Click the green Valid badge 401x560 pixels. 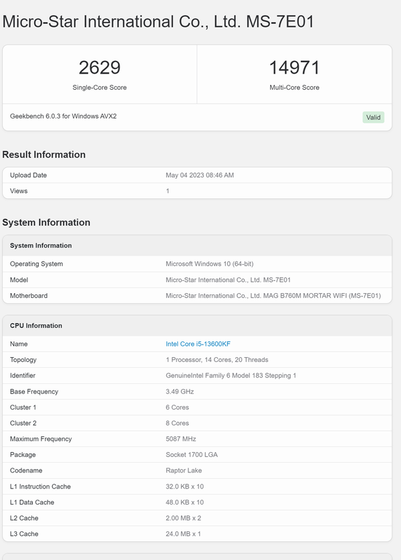pos(373,117)
